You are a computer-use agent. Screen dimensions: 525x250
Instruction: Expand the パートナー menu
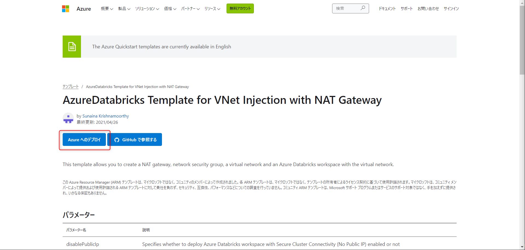190,9
